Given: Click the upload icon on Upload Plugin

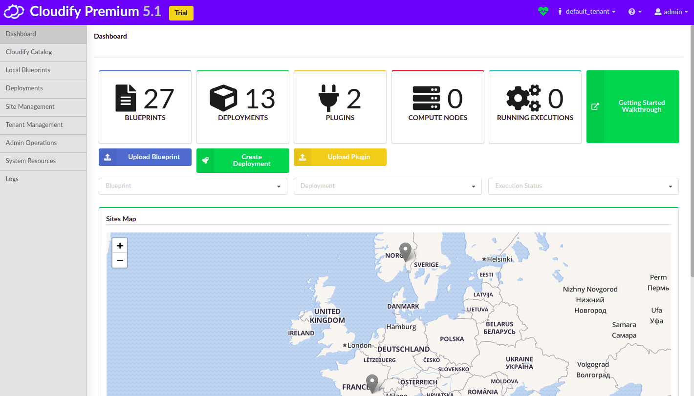Looking at the screenshot, I should pos(303,157).
